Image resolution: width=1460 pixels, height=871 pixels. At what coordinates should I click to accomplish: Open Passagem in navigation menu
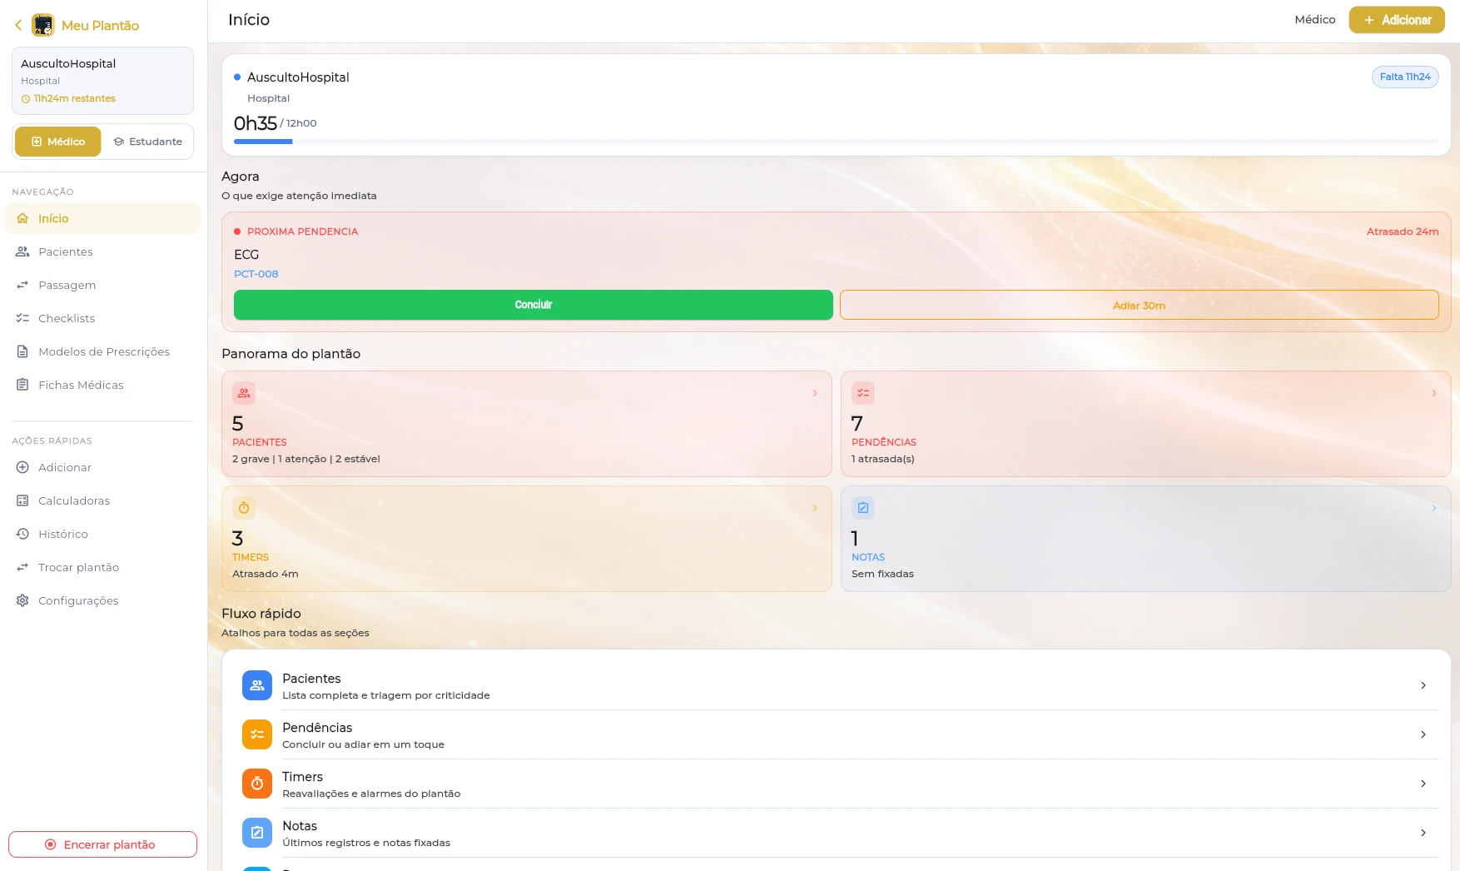(102, 285)
